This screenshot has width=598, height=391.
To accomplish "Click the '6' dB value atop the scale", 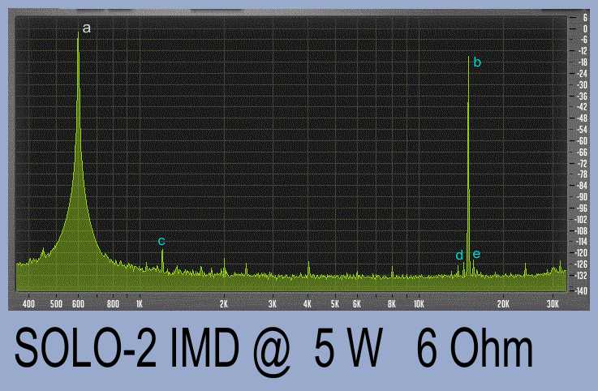I will 585,18.
